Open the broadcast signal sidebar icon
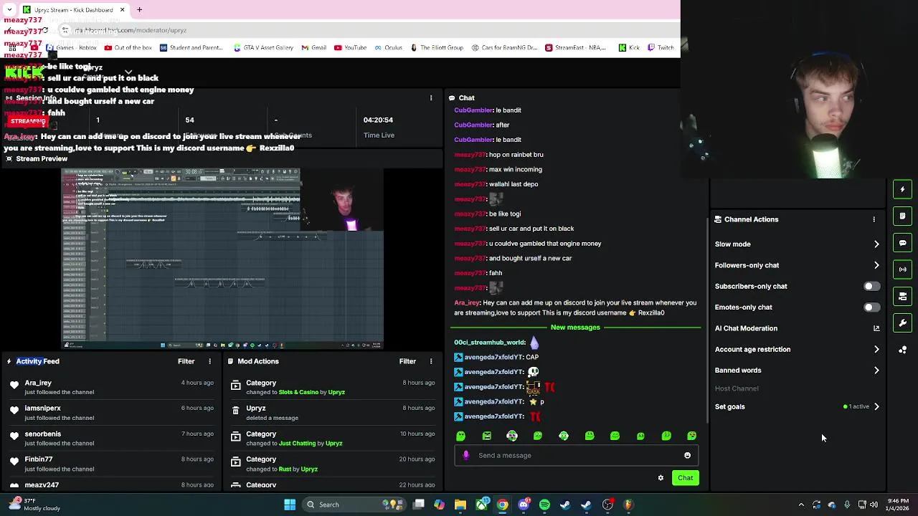The height and width of the screenshot is (516, 918). tap(902, 269)
